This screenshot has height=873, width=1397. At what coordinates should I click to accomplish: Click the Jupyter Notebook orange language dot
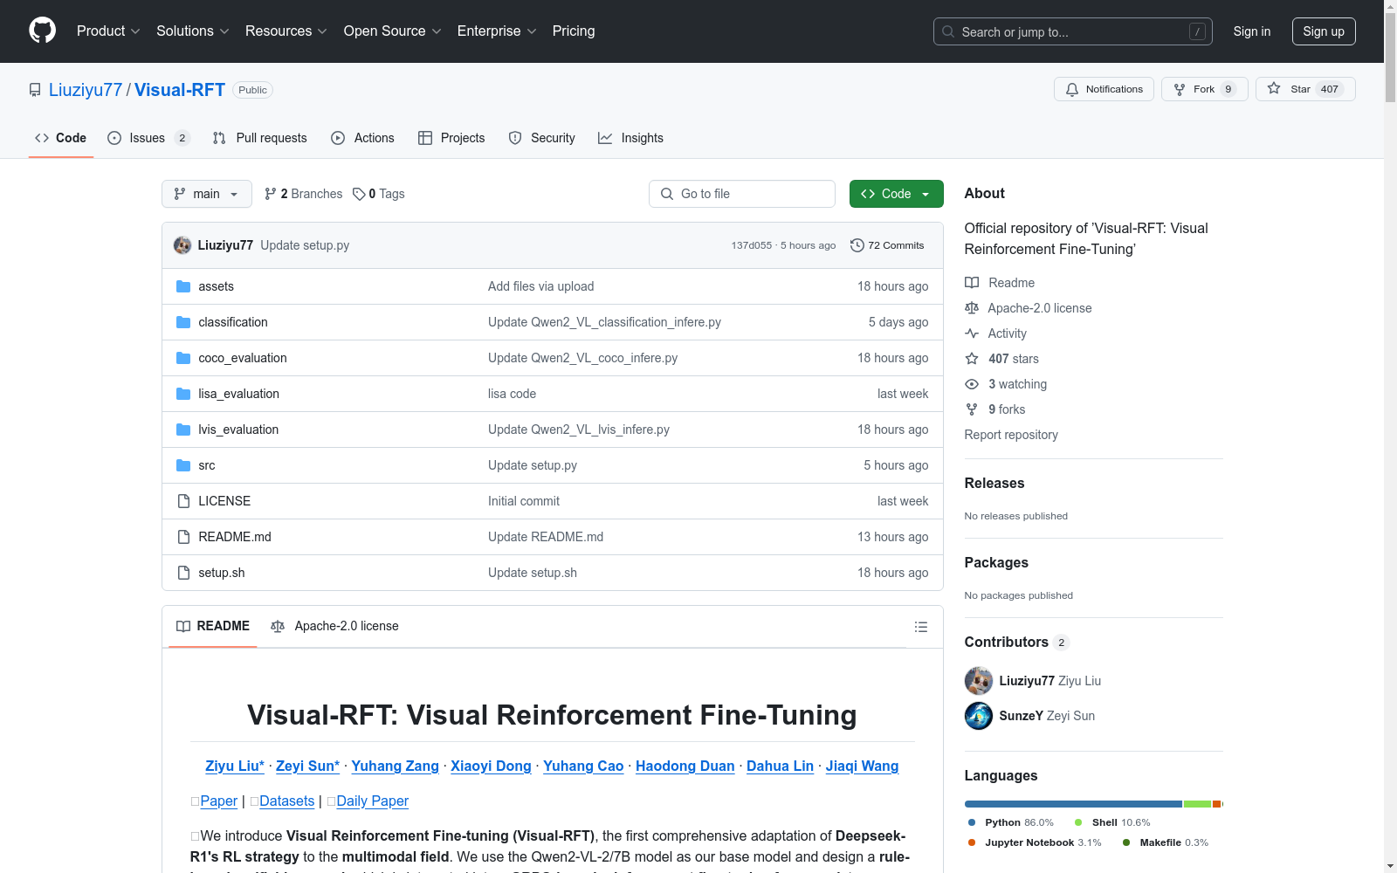pos(972,842)
